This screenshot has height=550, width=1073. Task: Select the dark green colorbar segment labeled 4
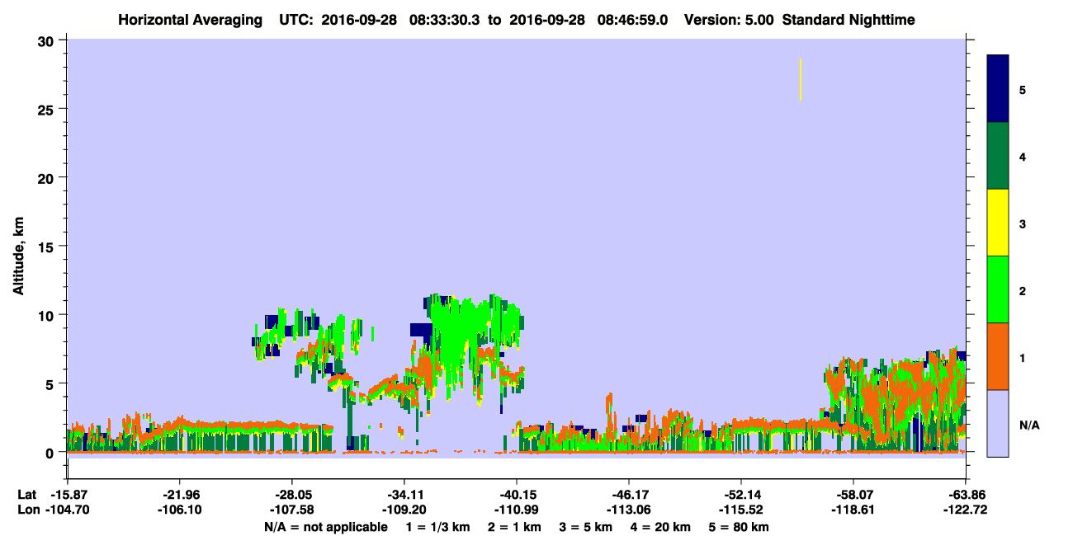pos(998,156)
